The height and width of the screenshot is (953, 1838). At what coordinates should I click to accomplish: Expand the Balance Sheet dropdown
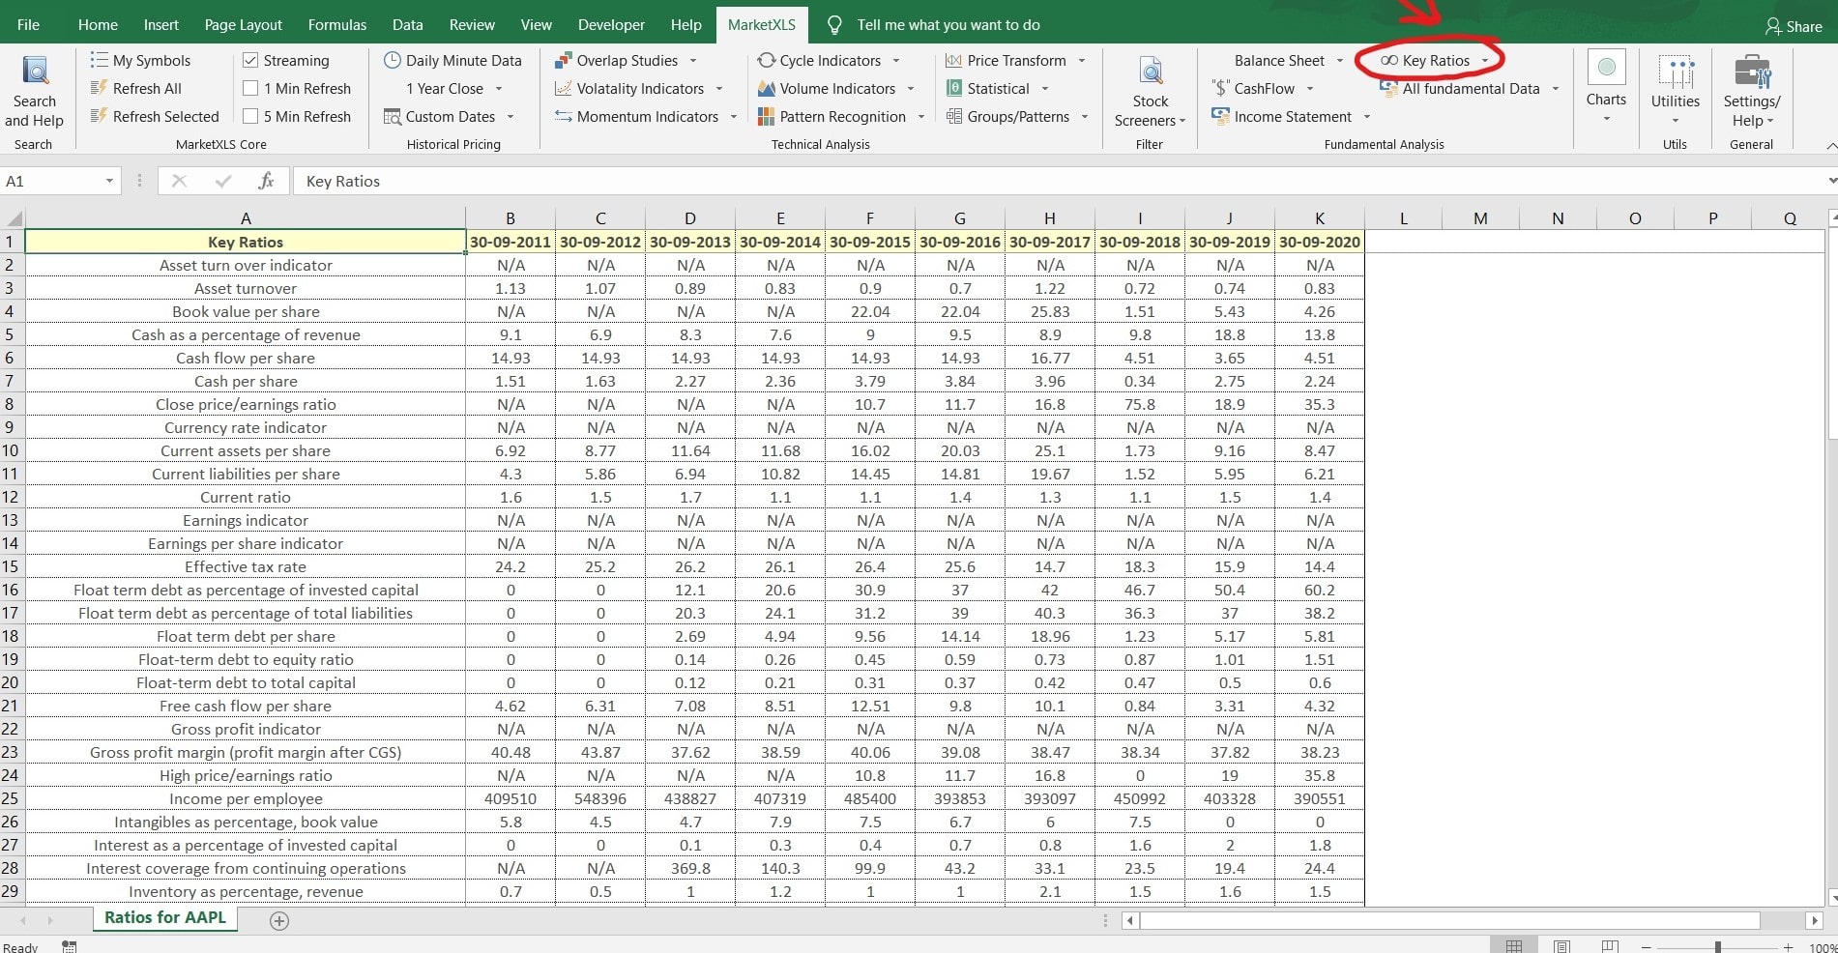click(1340, 61)
